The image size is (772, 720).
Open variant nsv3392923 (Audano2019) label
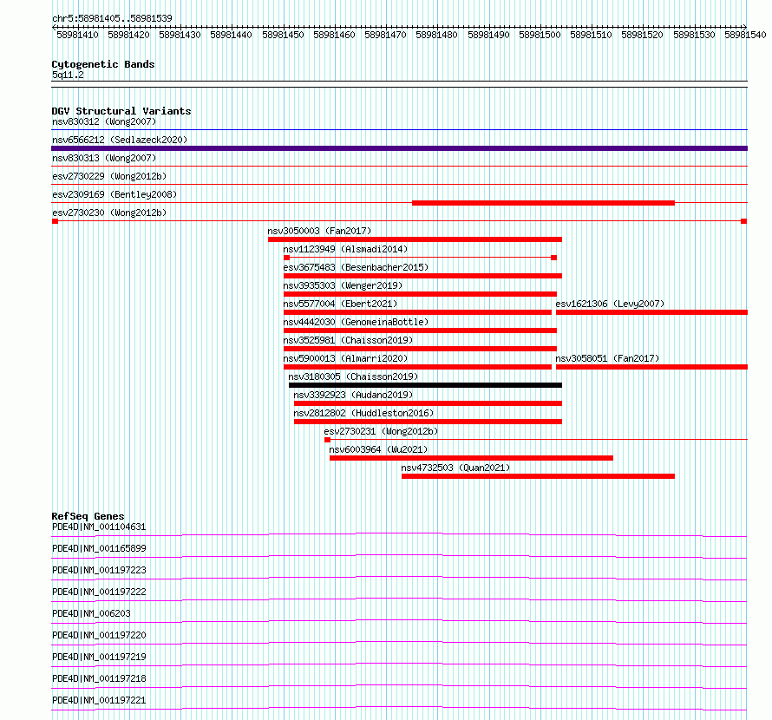coord(353,395)
